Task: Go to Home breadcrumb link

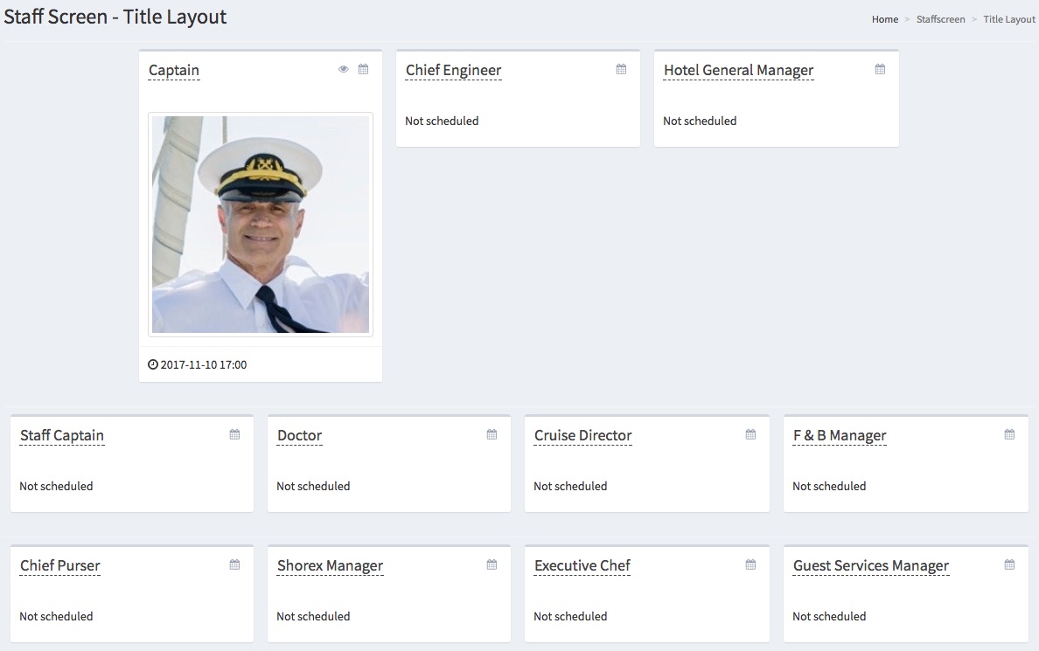Action: (884, 19)
